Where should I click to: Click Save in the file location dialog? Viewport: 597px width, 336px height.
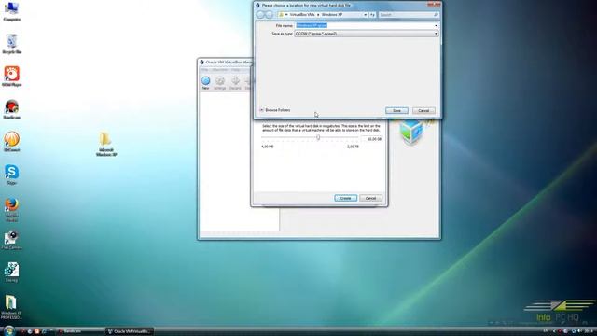tap(396, 110)
